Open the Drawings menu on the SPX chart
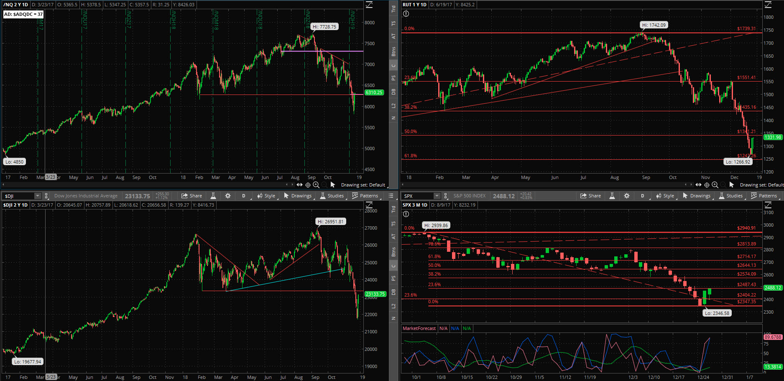Image resolution: width=784 pixels, height=381 pixels. coord(697,196)
